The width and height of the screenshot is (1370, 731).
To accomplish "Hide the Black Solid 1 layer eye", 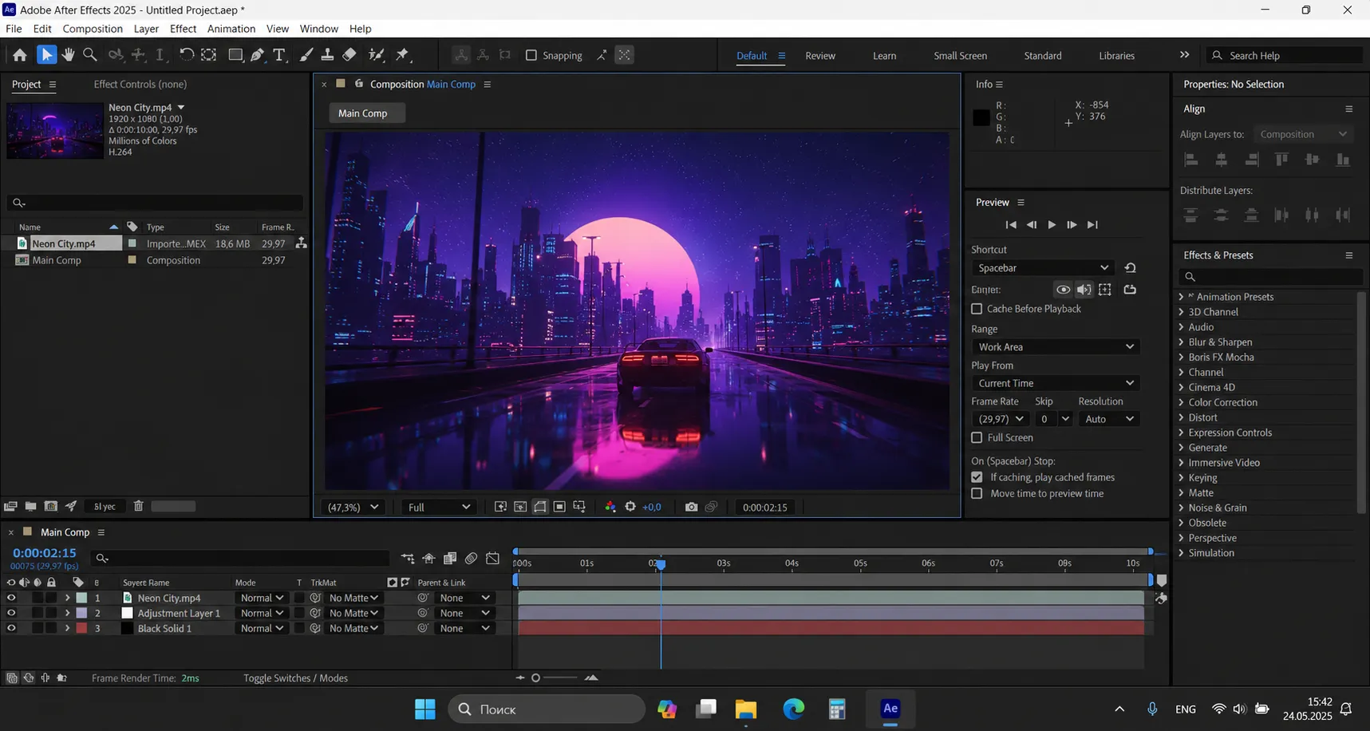I will pyautogui.click(x=11, y=628).
